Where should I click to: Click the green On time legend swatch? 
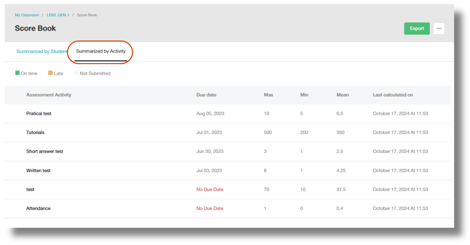(17, 72)
